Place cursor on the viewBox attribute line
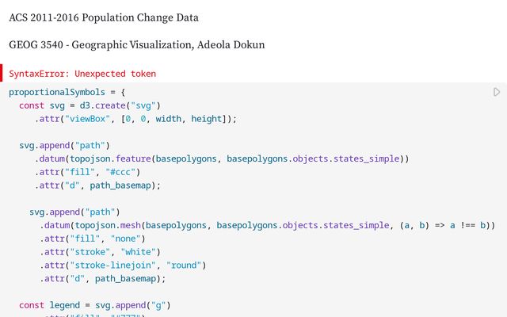The image size is (507, 317). coord(135,119)
